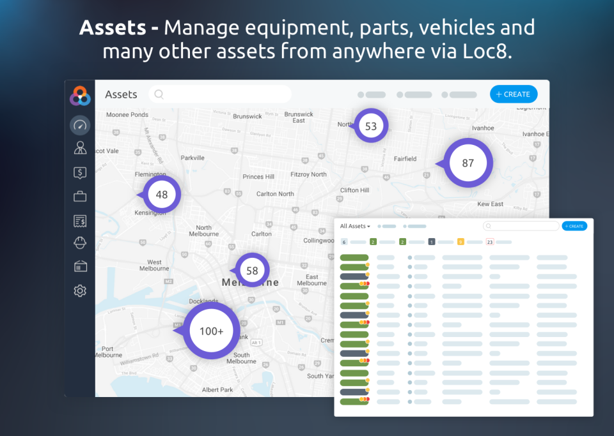
Task: Click the Loc8 logo icon in the sidebar
Action: coord(80,96)
